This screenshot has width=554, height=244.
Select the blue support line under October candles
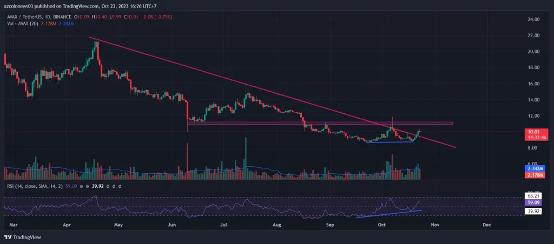point(390,143)
